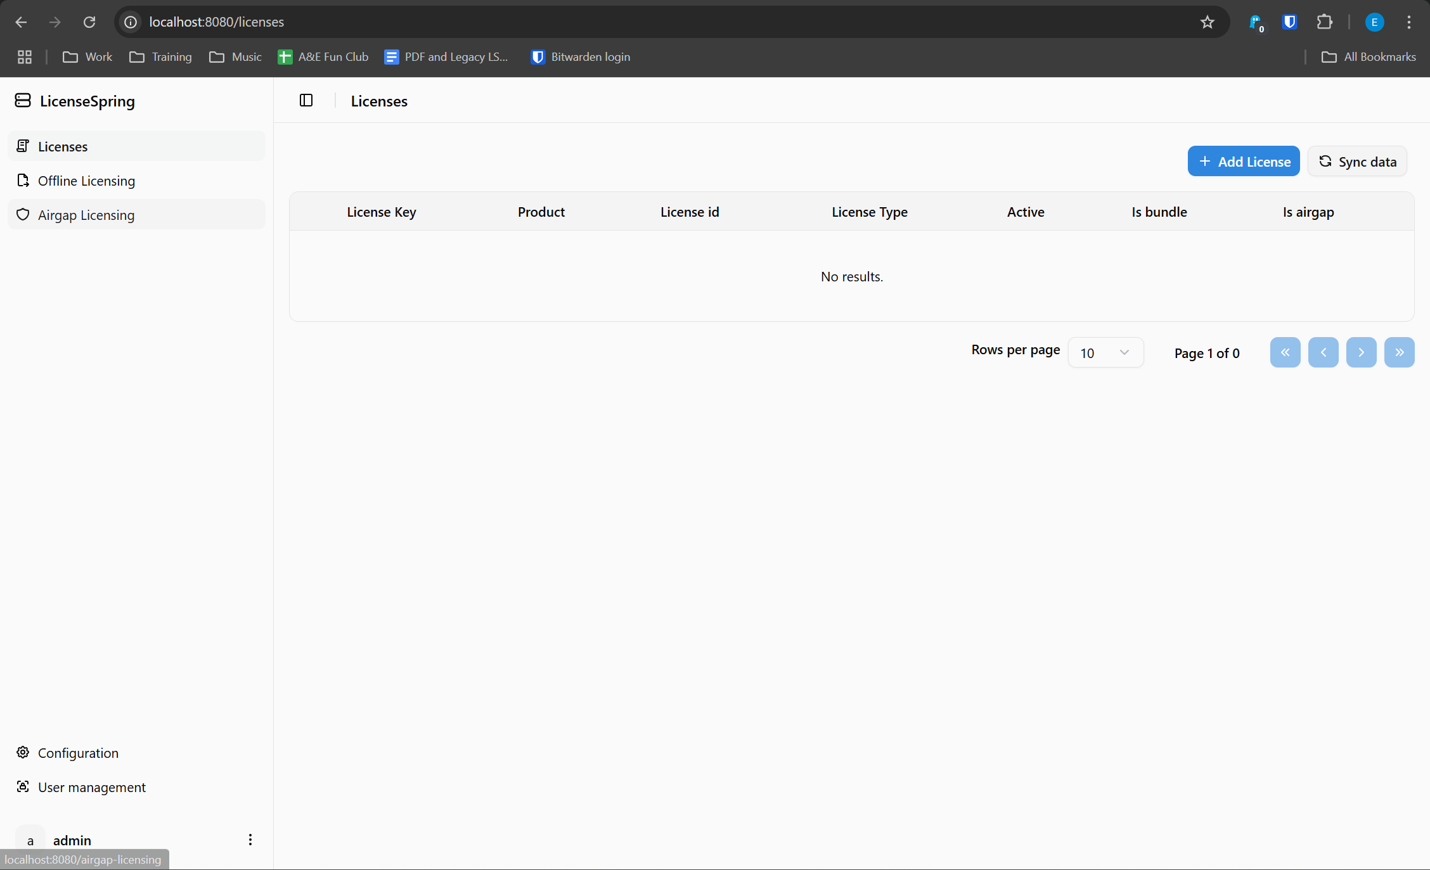Click the Configuration gear icon
Viewport: 1430px width, 870px height.
[23, 752]
